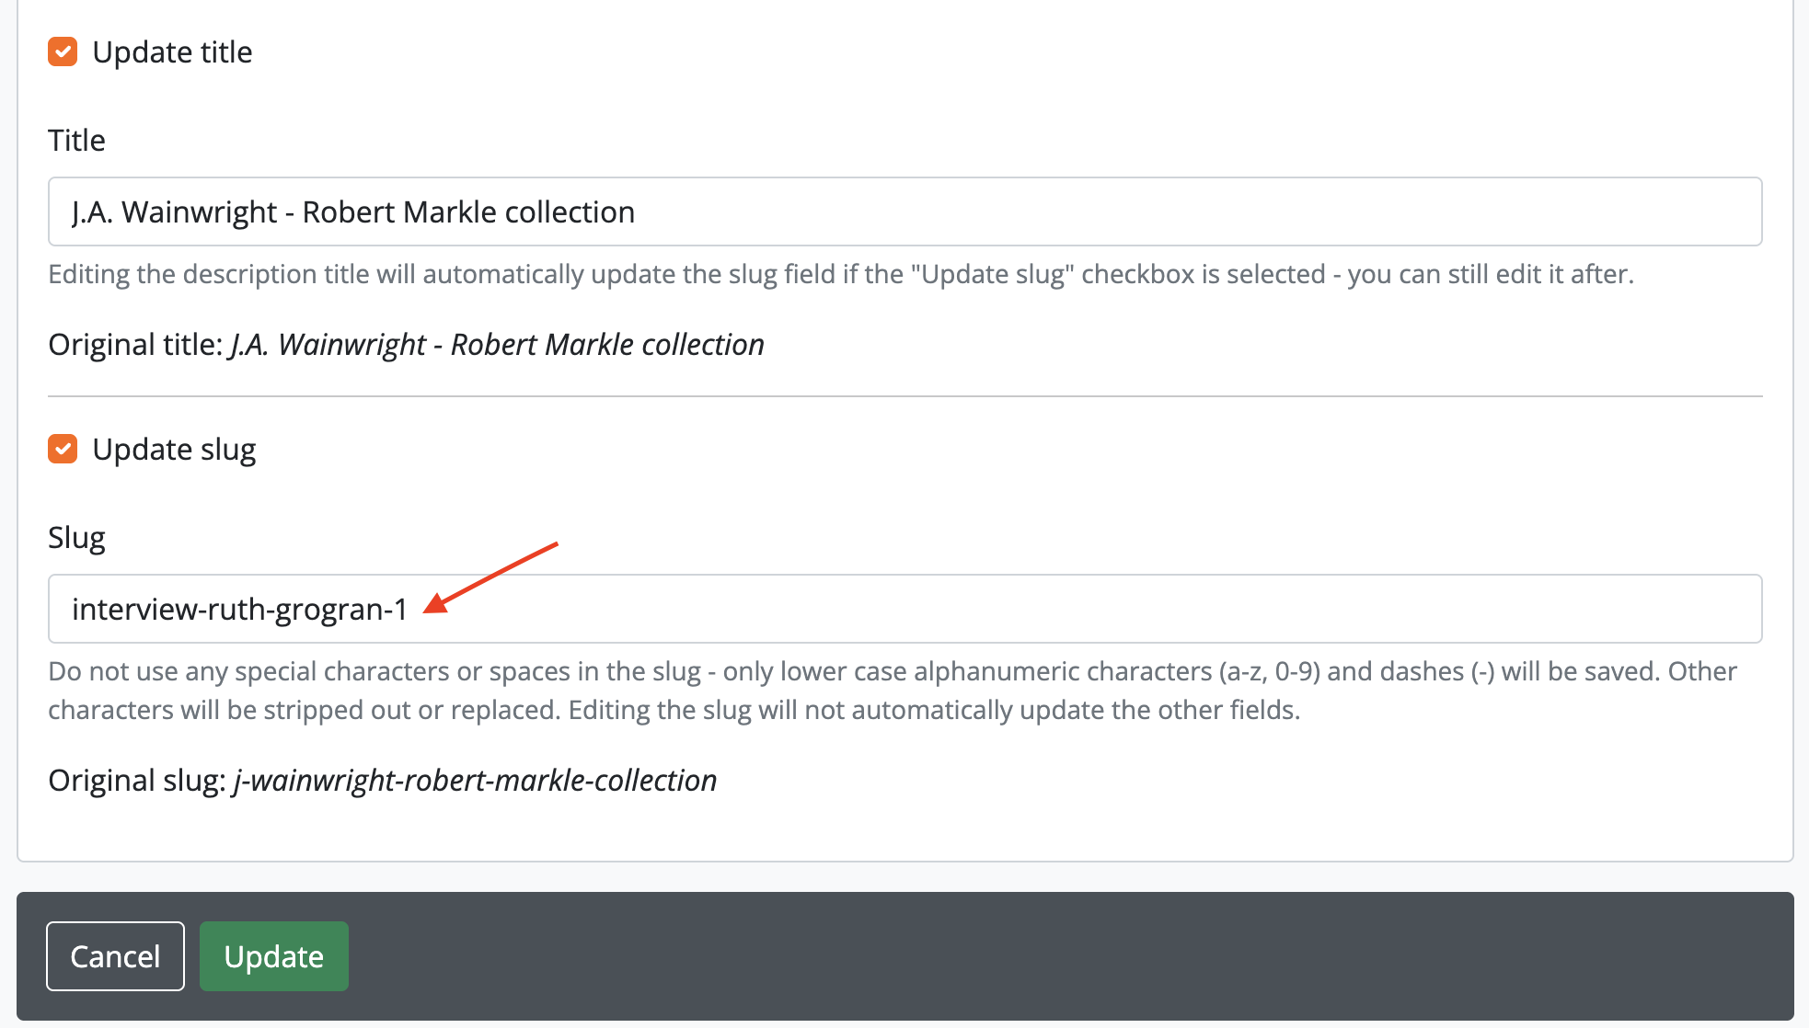Click the "Title" field label
Viewport: 1809px width, 1028px height.
76,141
